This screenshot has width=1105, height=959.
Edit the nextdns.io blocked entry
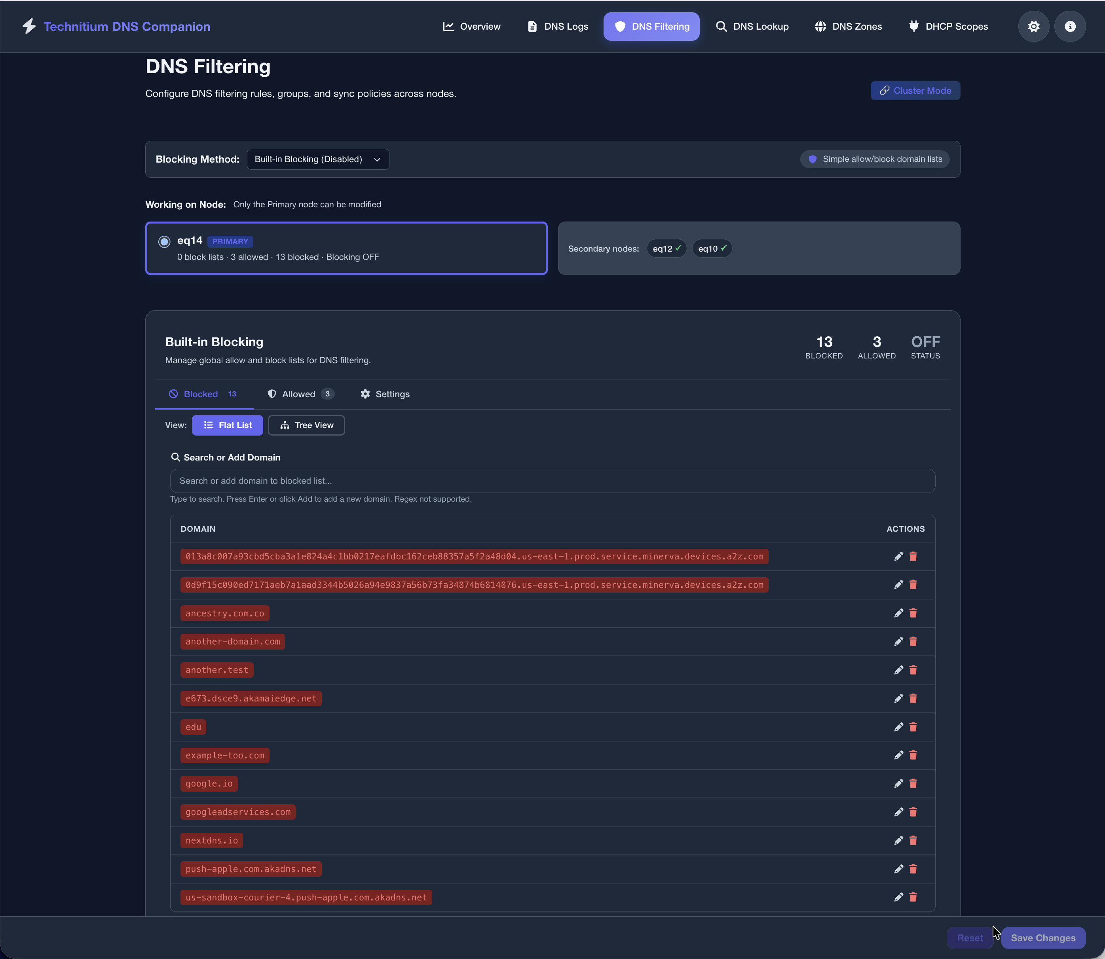(898, 840)
